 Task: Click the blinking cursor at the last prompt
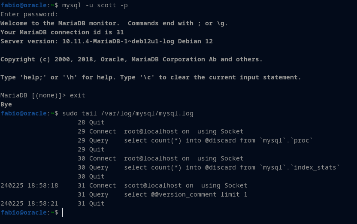point(63,212)
